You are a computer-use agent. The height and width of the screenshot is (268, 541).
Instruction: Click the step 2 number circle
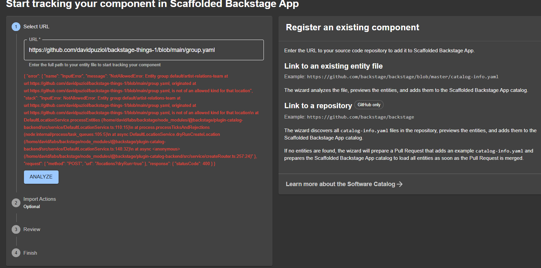click(16, 203)
